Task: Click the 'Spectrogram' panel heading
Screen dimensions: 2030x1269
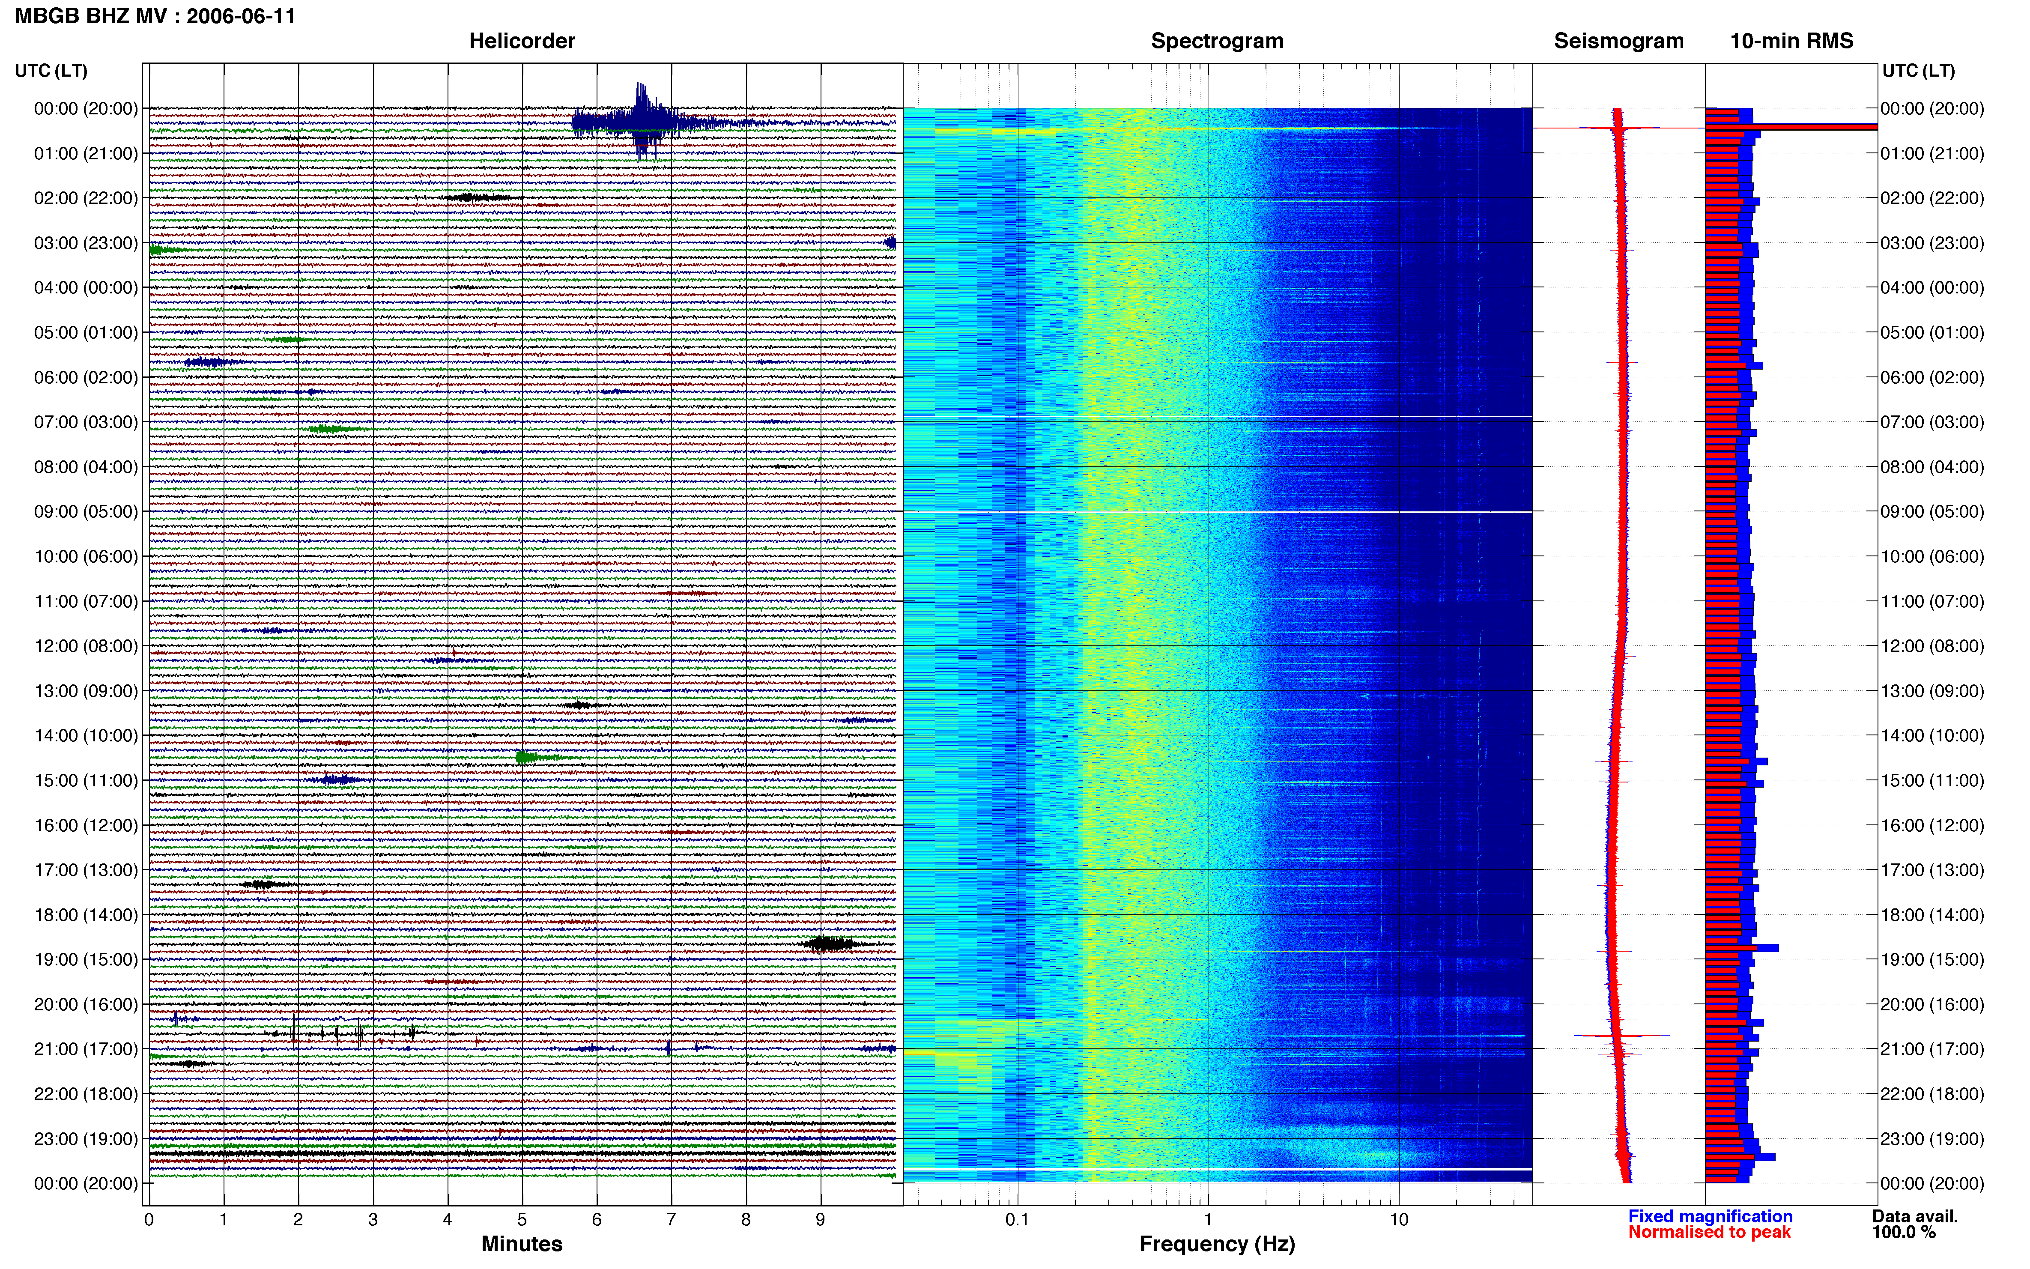Action: pyautogui.click(x=1217, y=41)
